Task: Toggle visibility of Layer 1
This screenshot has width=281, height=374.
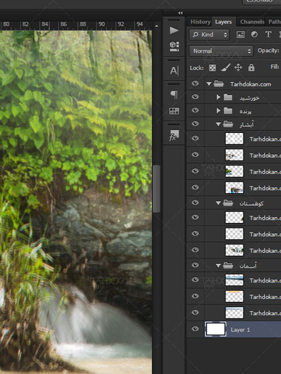Action: pyautogui.click(x=195, y=329)
